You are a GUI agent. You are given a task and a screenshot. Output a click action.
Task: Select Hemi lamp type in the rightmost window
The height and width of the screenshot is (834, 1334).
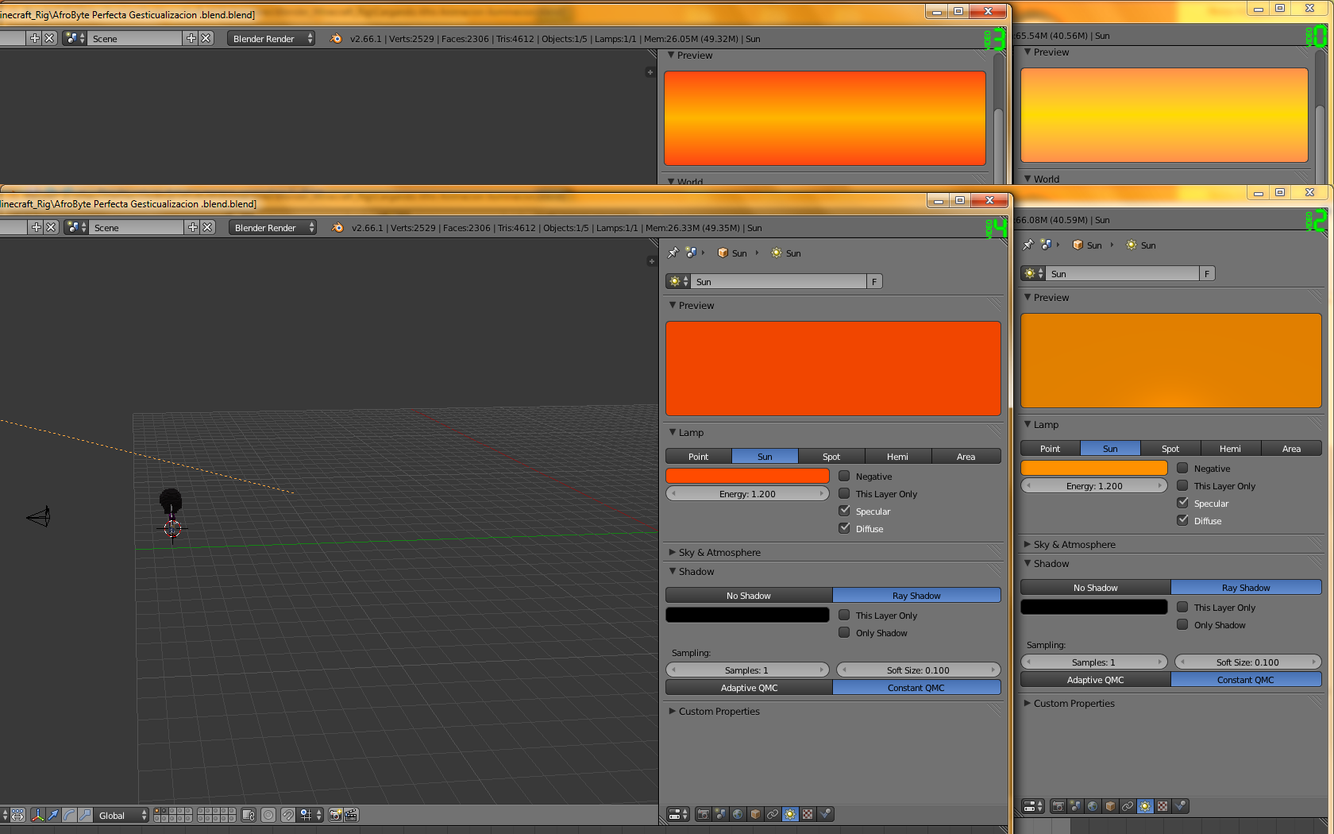click(1230, 449)
